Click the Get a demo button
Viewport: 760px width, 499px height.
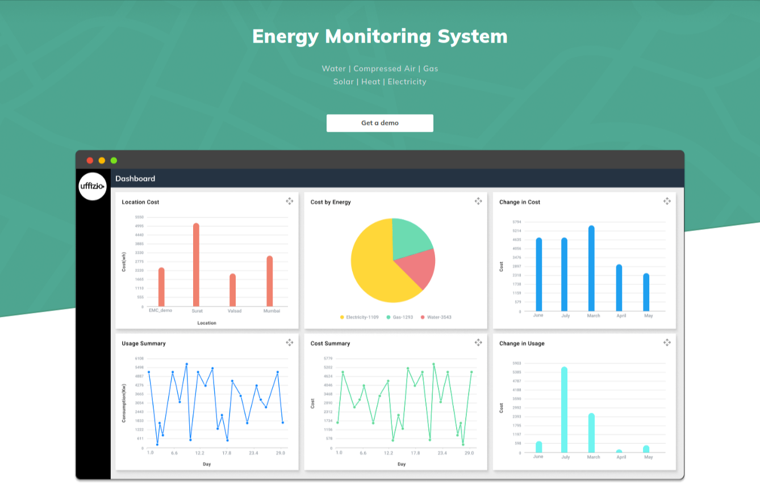379,123
